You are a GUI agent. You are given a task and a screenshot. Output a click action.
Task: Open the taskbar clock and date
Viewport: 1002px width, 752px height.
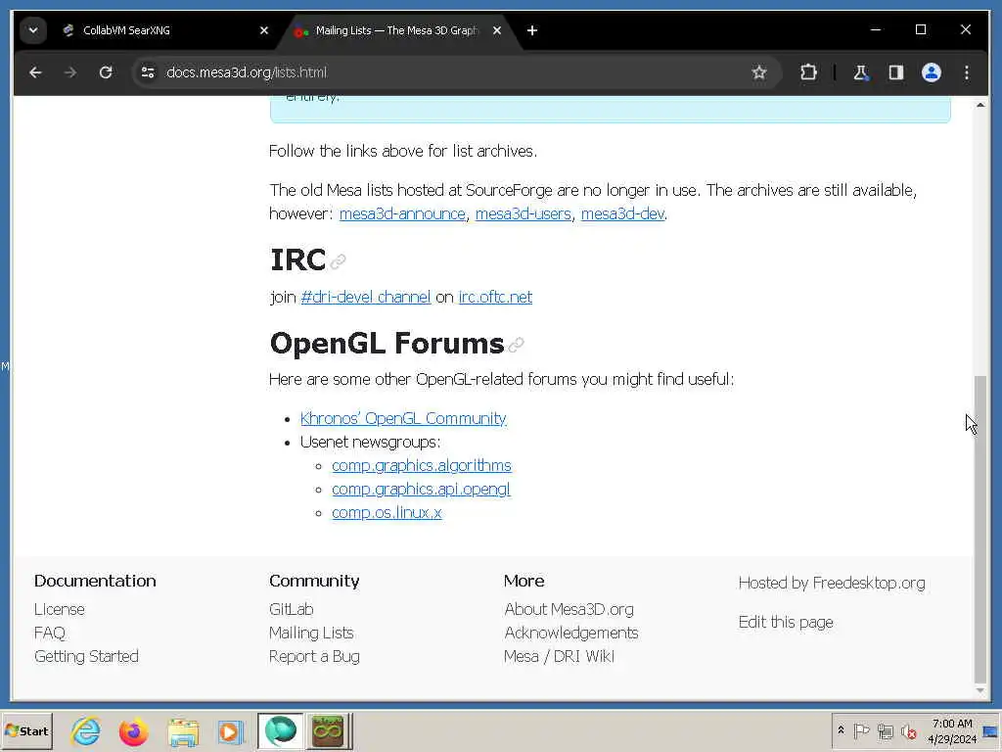tap(952, 730)
